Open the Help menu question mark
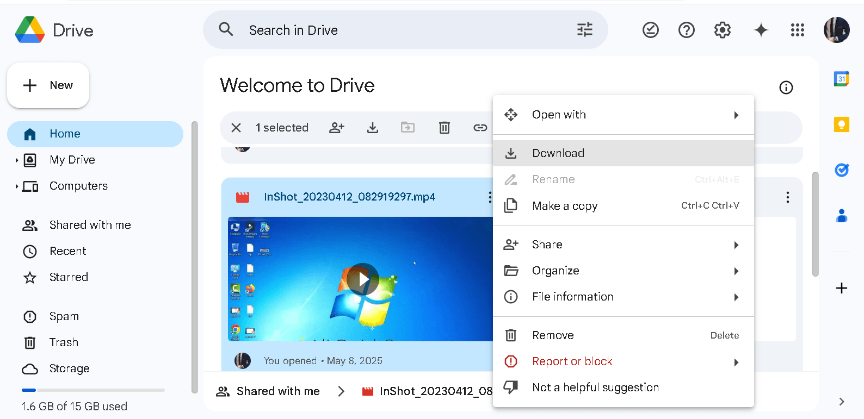The image size is (864, 419). (687, 30)
